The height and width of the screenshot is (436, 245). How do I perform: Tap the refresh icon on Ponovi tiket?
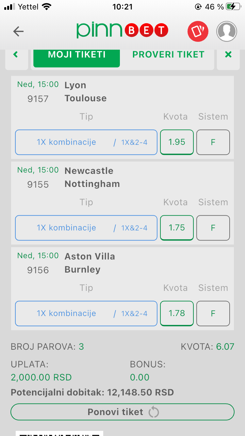[x=154, y=412]
